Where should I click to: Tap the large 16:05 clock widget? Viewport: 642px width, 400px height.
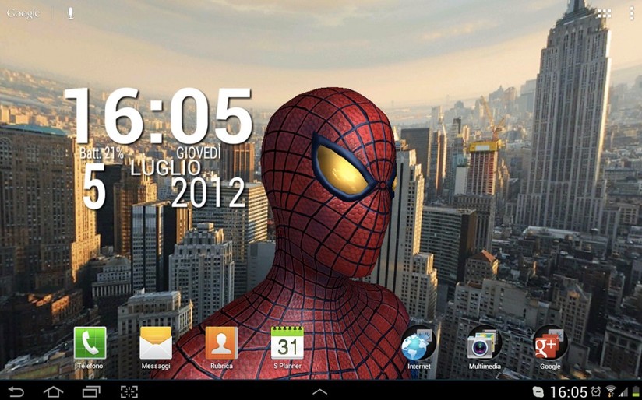(158, 115)
